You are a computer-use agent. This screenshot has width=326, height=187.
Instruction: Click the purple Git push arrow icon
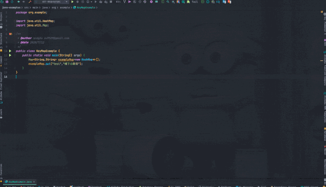[x=129, y=2]
